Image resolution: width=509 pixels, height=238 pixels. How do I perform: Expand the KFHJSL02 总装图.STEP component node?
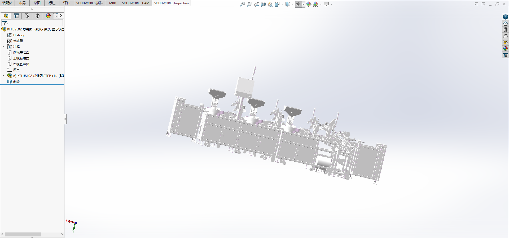[3, 76]
